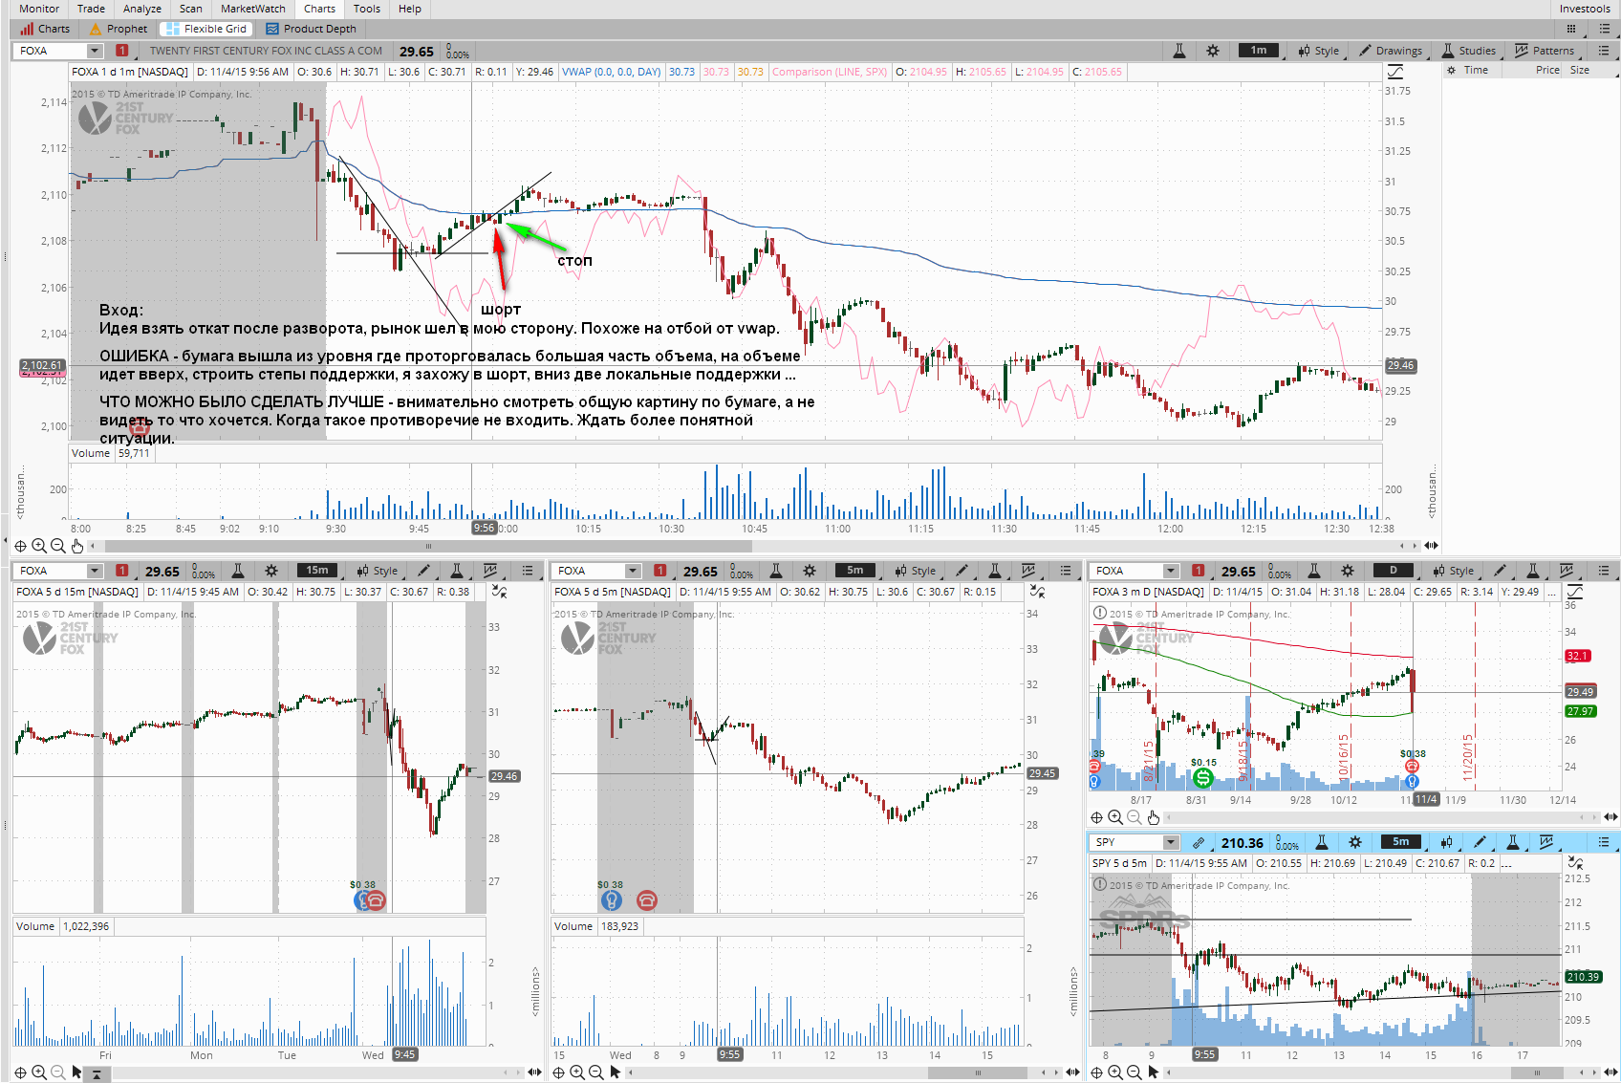Toggle the axis icon on FOXA 5m chart
This screenshot has width=1621, height=1083.
[1037, 592]
